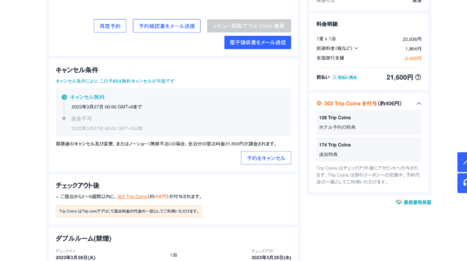Click the 返金不可 timeline entry
This screenshot has width=467, height=261.
pyautogui.click(x=81, y=119)
